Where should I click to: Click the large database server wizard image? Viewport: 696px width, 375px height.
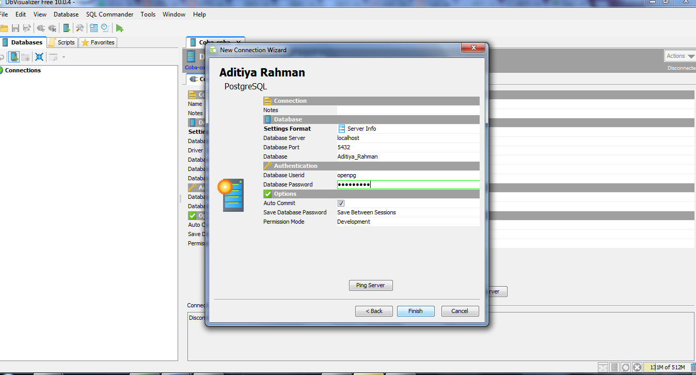[230, 195]
